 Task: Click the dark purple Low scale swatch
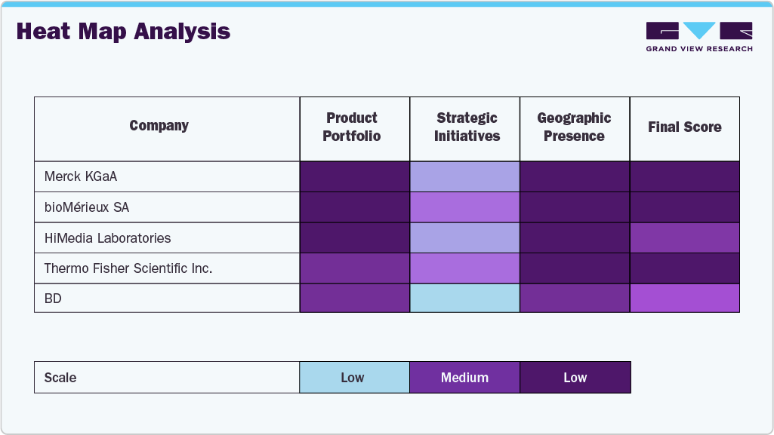575,378
